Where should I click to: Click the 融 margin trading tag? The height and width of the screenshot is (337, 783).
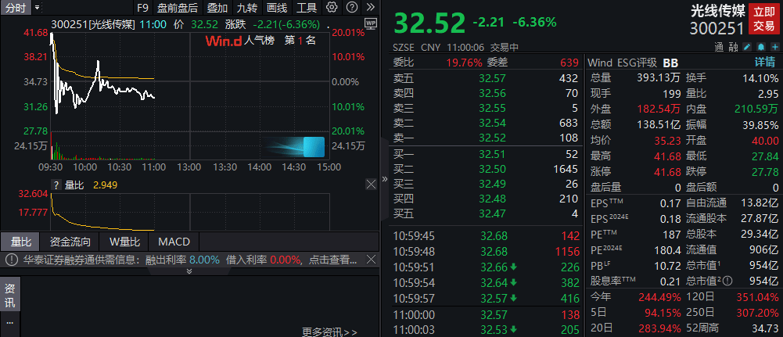(733, 48)
